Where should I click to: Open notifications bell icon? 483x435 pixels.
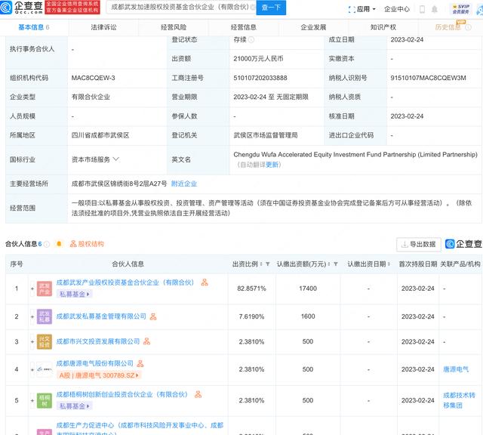[x=435, y=9]
